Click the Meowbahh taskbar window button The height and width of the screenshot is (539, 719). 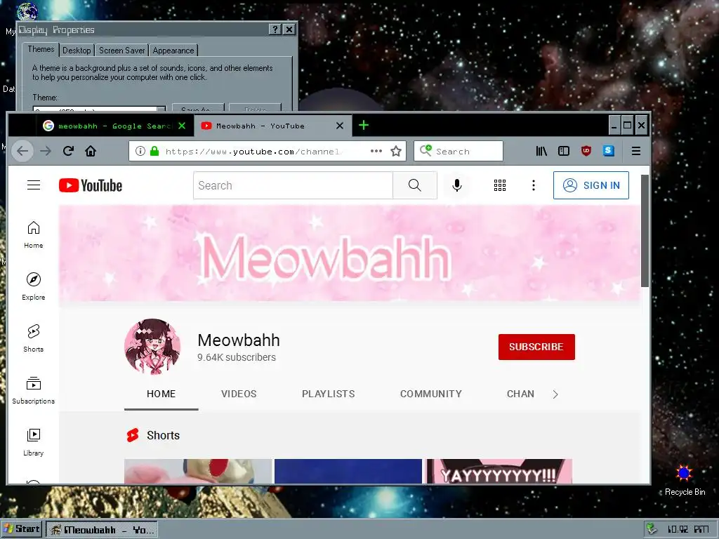[103, 529]
